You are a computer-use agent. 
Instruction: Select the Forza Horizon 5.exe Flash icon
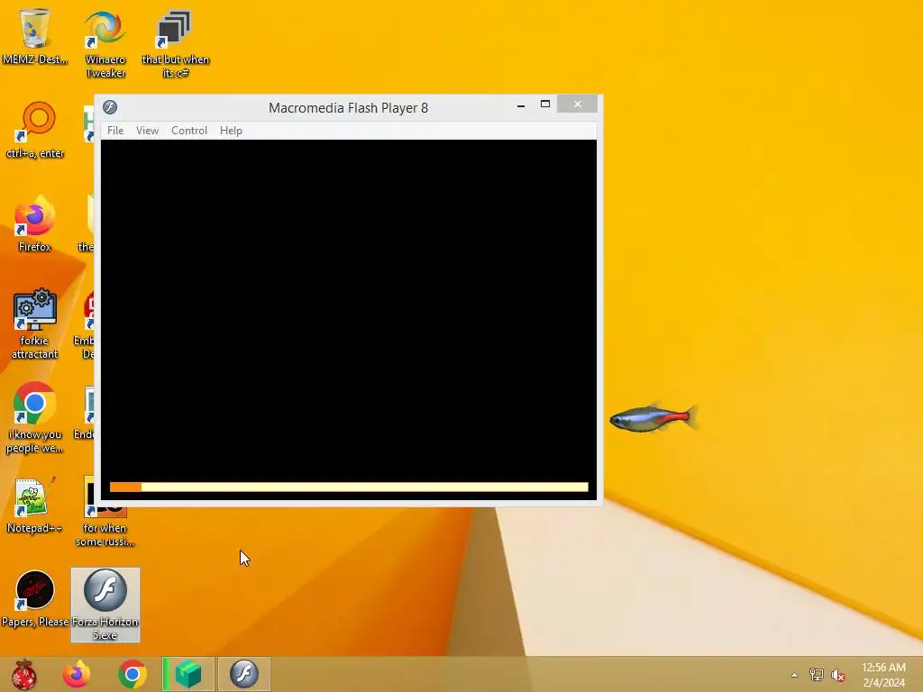[105, 605]
